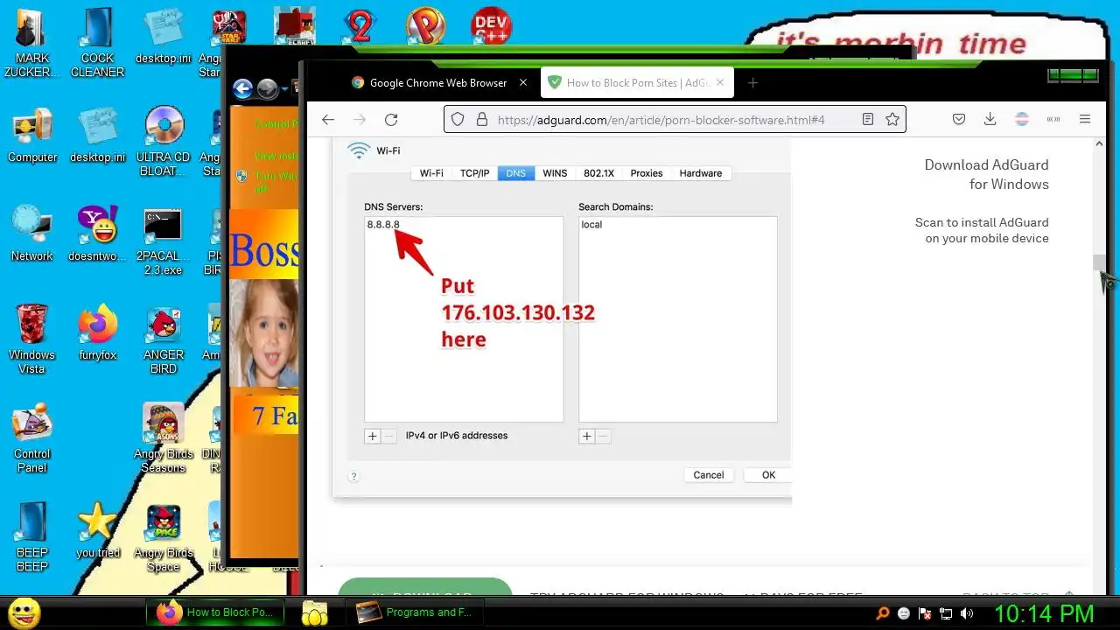Open the Network desktop icon

click(x=32, y=234)
